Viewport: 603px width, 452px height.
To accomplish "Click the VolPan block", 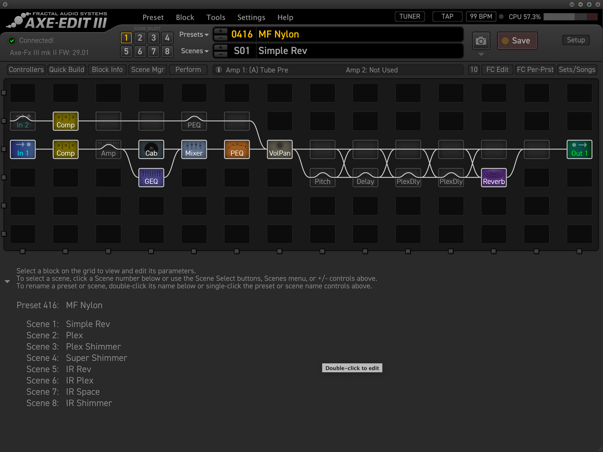I will coord(280,149).
